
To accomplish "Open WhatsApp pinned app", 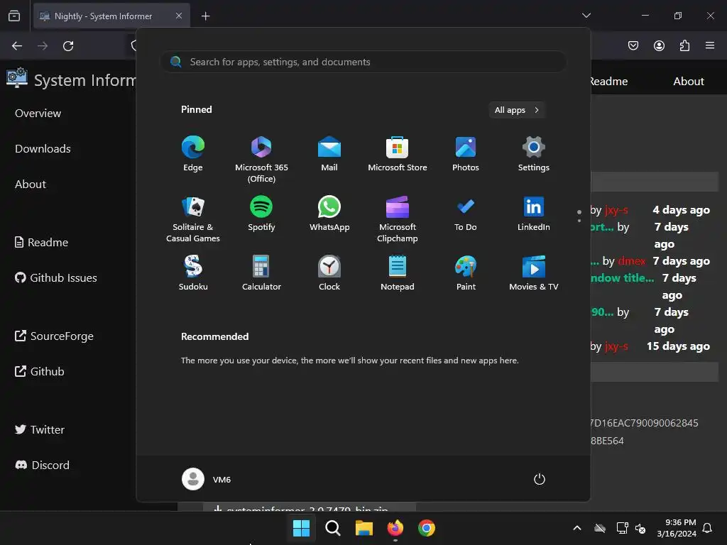I will point(329,214).
